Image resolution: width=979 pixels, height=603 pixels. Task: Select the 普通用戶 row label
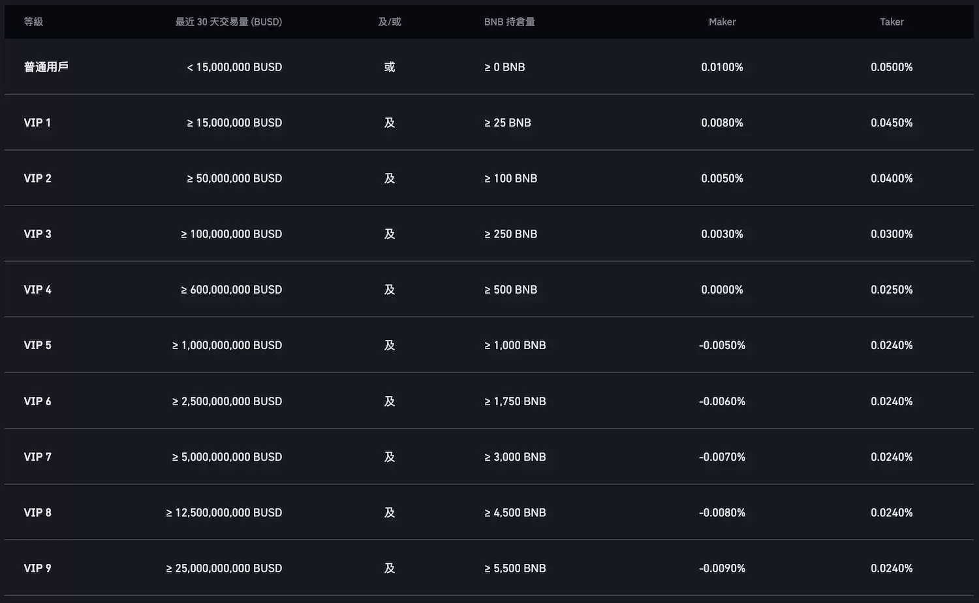click(x=46, y=67)
